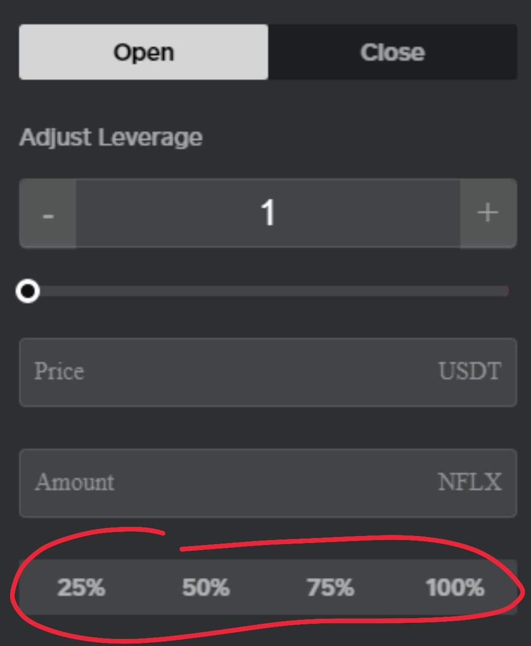Click the Adjust Leverage heading
This screenshot has width=531, height=646.
pos(111,138)
